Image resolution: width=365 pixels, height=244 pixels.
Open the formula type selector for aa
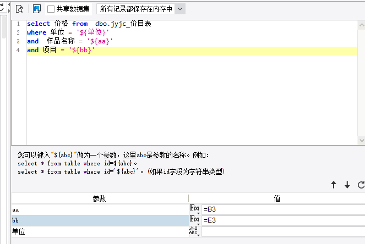[x=194, y=209]
